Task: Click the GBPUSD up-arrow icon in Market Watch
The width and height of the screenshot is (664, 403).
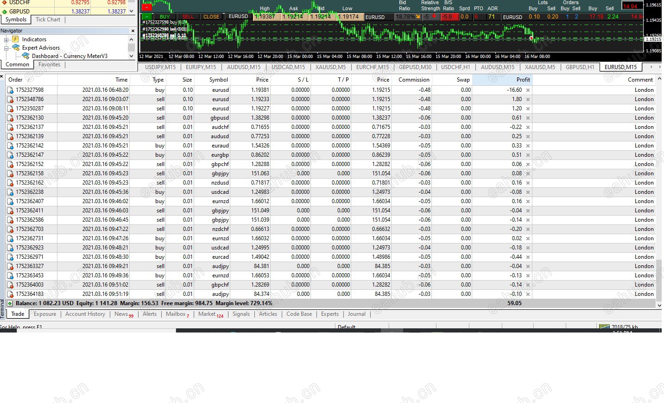Action: 5,12
